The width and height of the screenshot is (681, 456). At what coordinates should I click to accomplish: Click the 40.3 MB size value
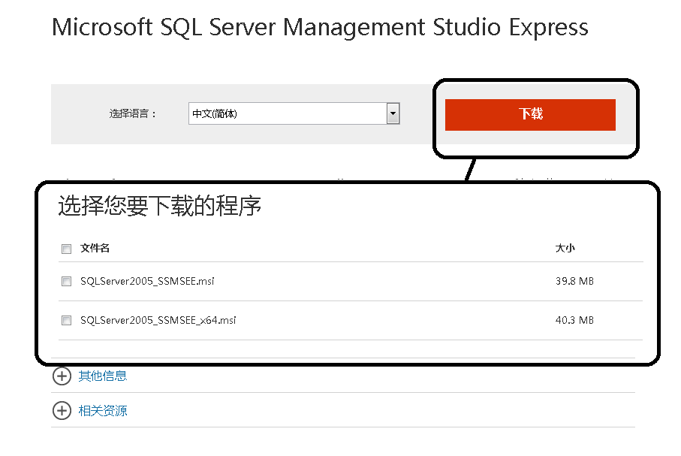(x=574, y=321)
